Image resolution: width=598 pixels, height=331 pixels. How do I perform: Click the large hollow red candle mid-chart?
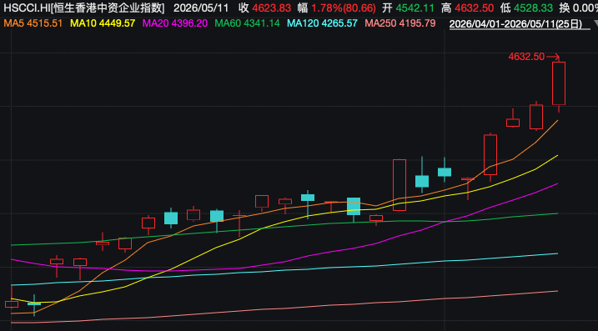(x=400, y=185)
